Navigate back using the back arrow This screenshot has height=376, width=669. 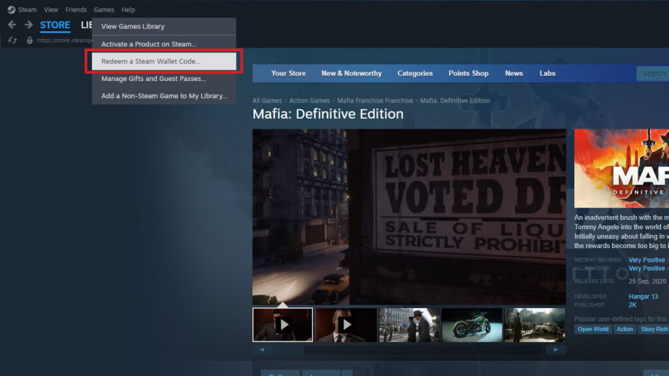point(11,25)
